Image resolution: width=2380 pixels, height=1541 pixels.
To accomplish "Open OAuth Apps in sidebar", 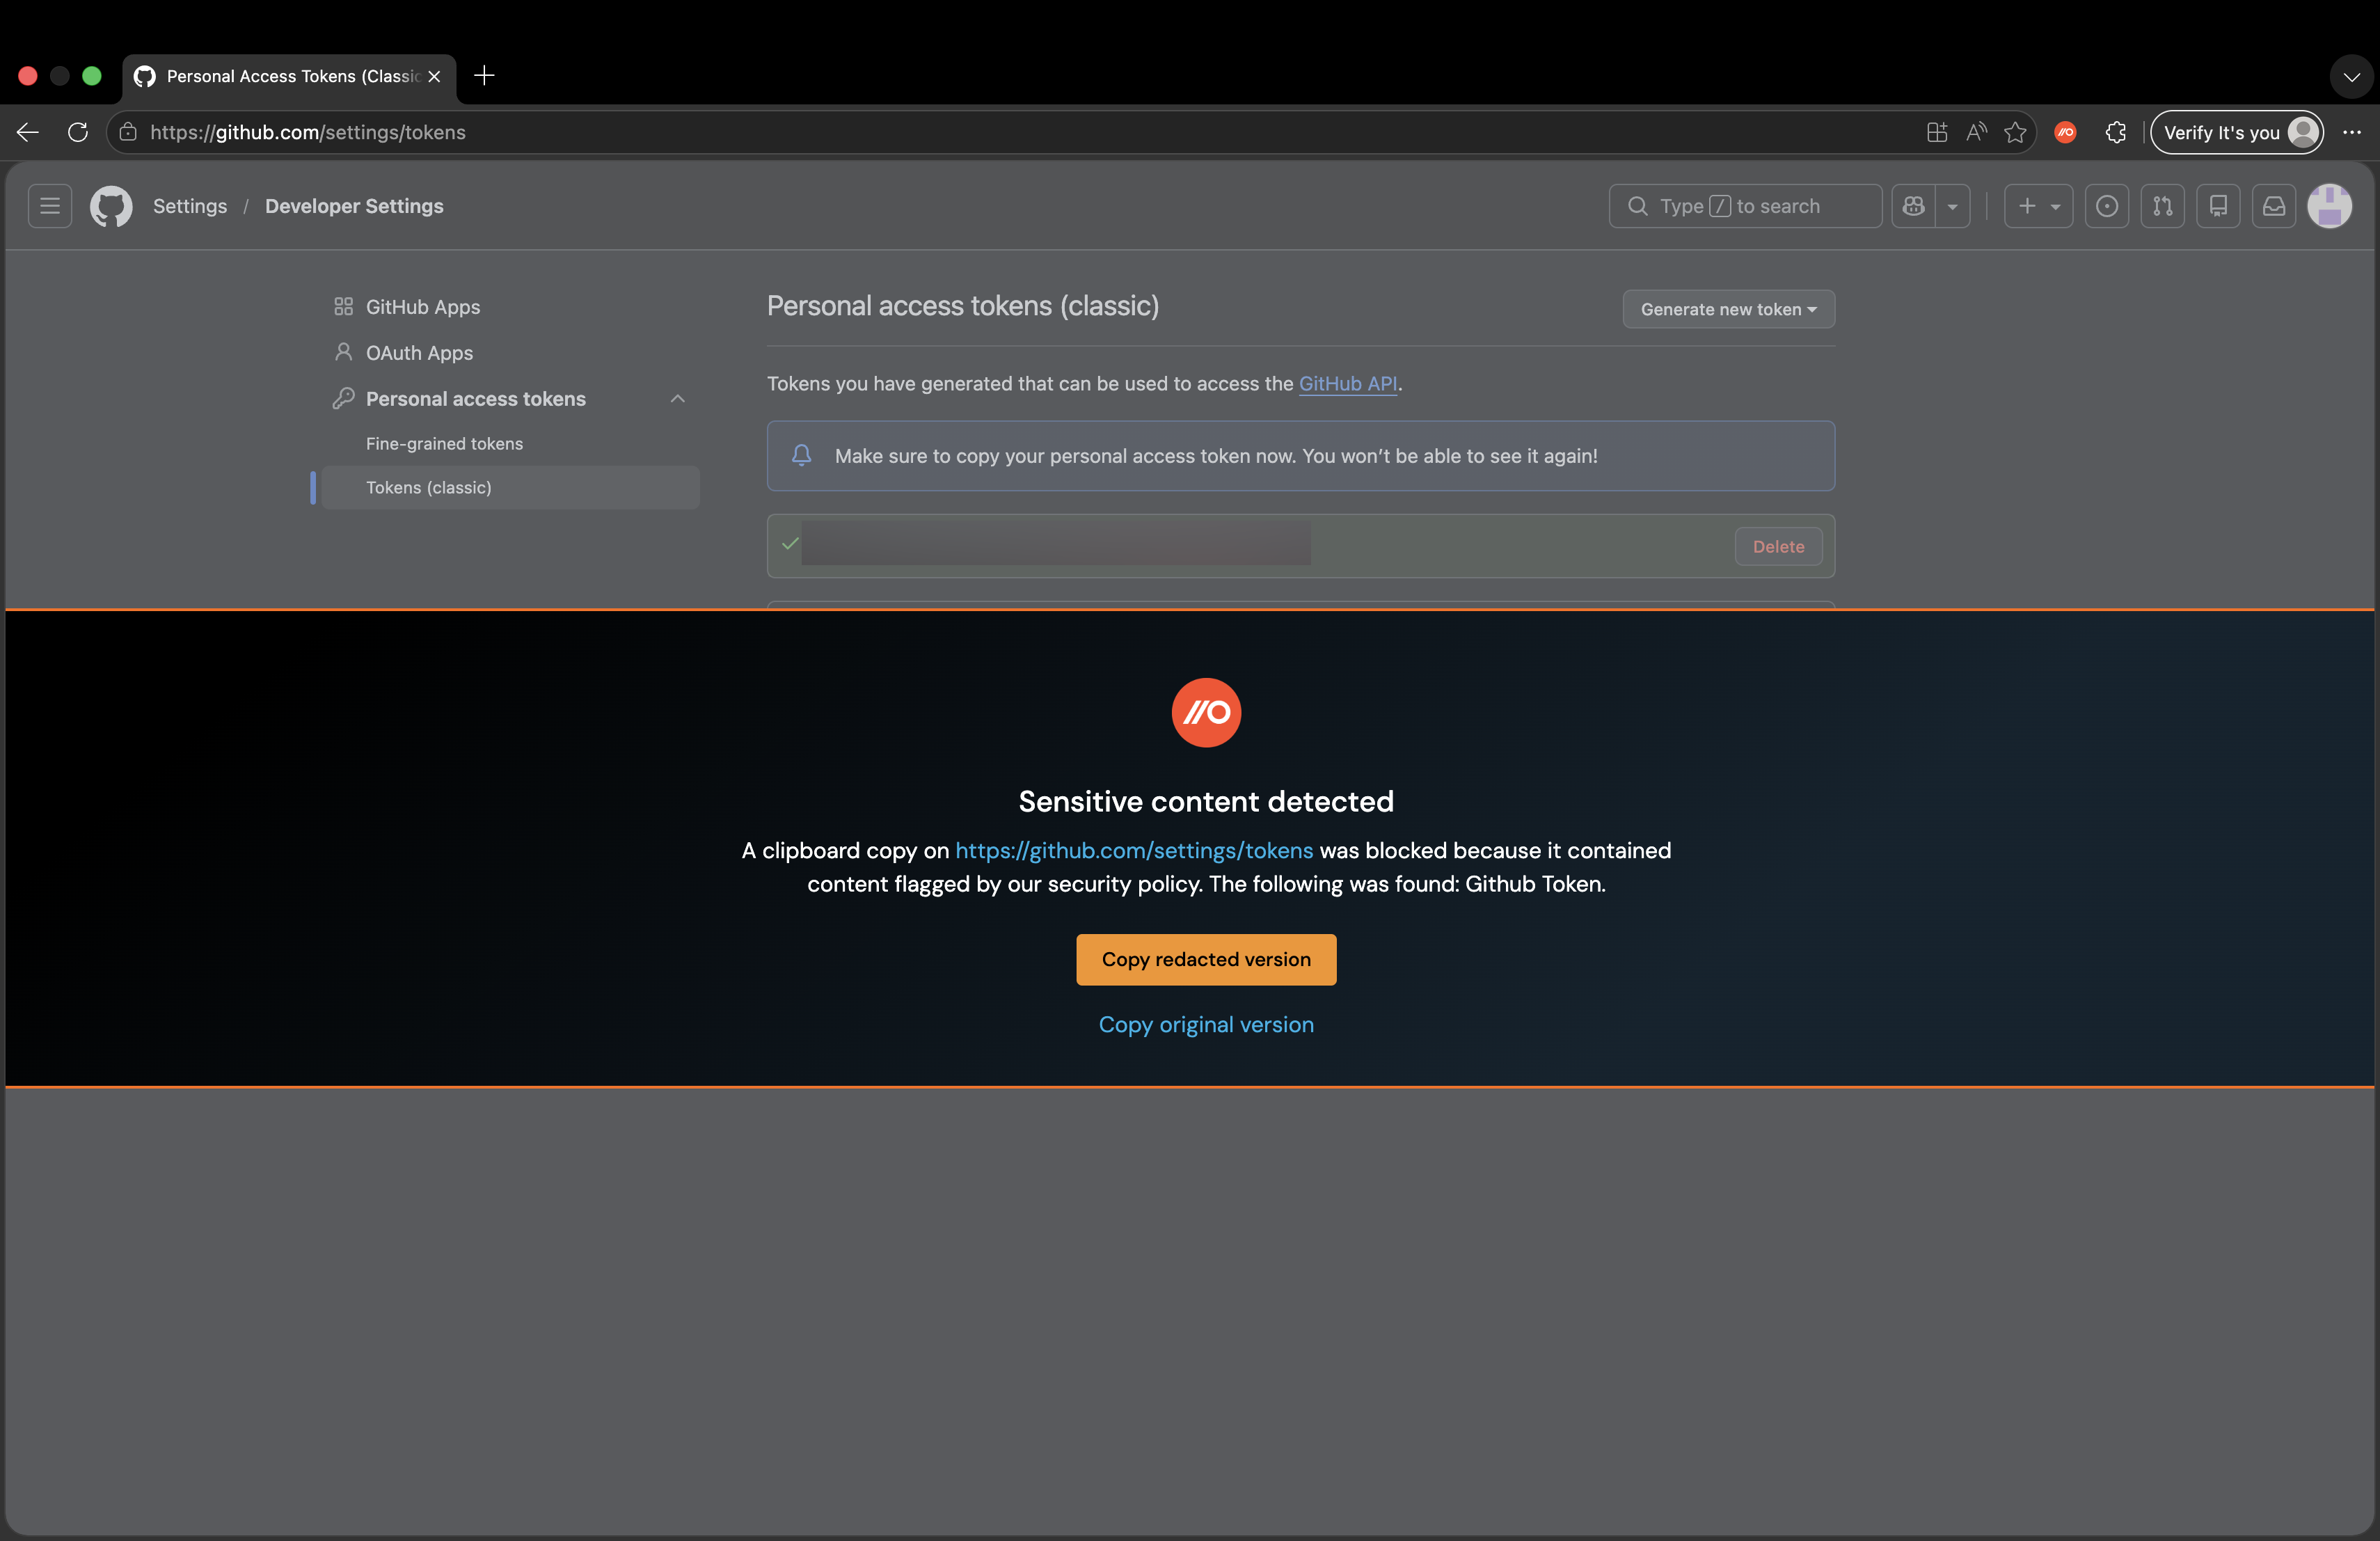I will click(x=510, y=353).
